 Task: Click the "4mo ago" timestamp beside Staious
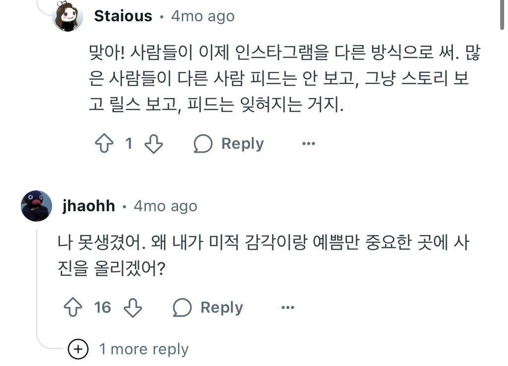(x=202, y=16)
